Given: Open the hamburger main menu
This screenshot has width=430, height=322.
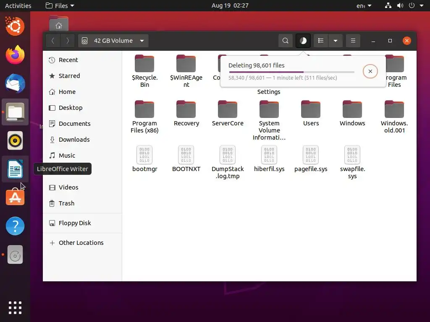Looking at the screenshot, I should coord(353,41).
